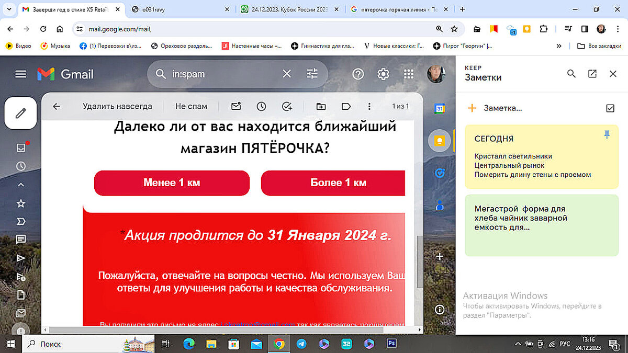
Task: Open a new browser tab plus button
Action: (462, 9)
